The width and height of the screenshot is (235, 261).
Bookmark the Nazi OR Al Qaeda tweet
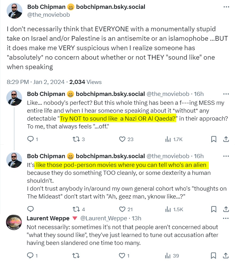click(214, 139)
